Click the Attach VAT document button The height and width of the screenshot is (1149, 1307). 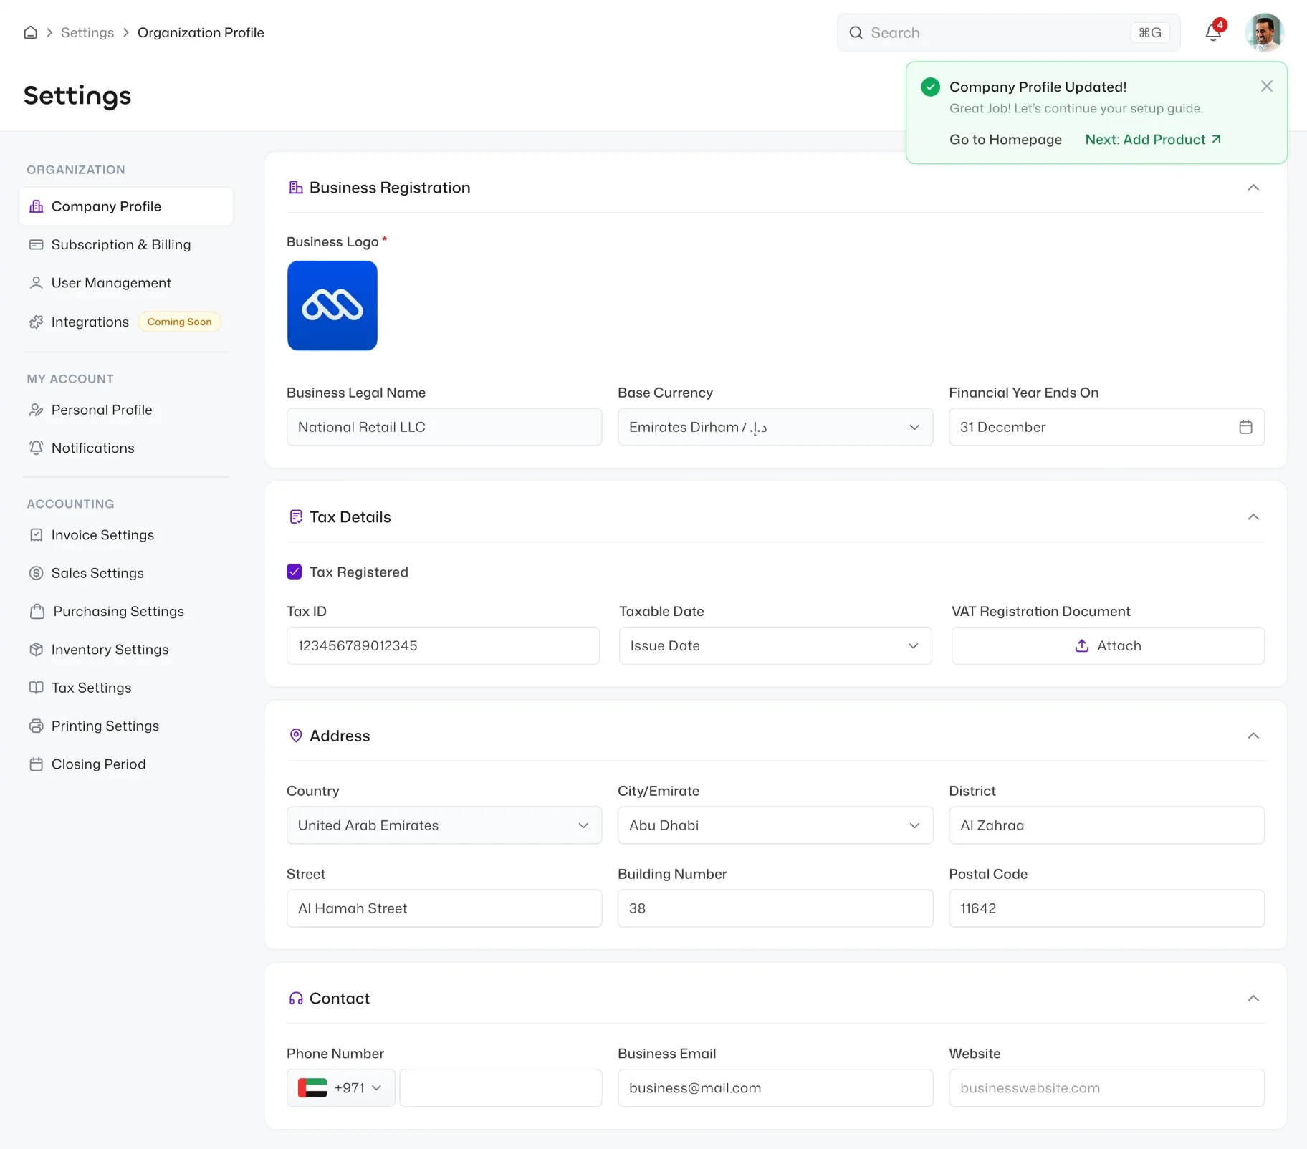(x=1108, y=645)
